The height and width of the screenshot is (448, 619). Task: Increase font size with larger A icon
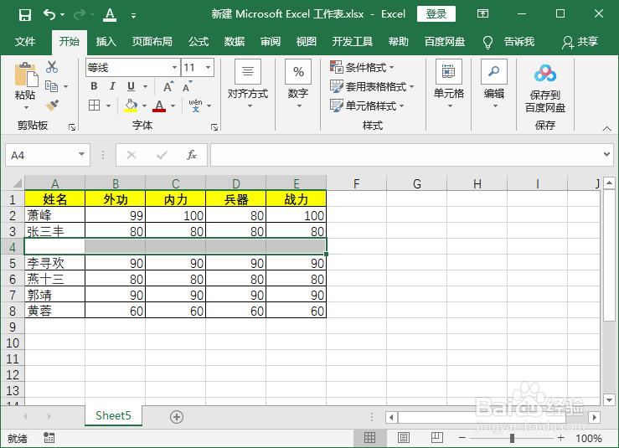168,86
